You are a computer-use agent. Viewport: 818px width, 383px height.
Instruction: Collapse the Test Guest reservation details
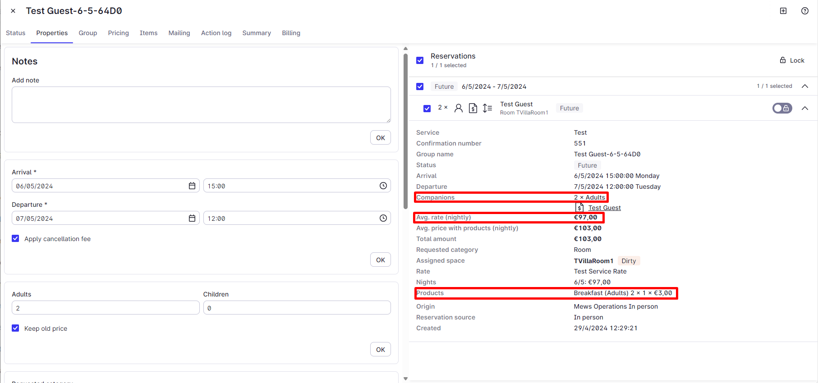pos(805,108)
